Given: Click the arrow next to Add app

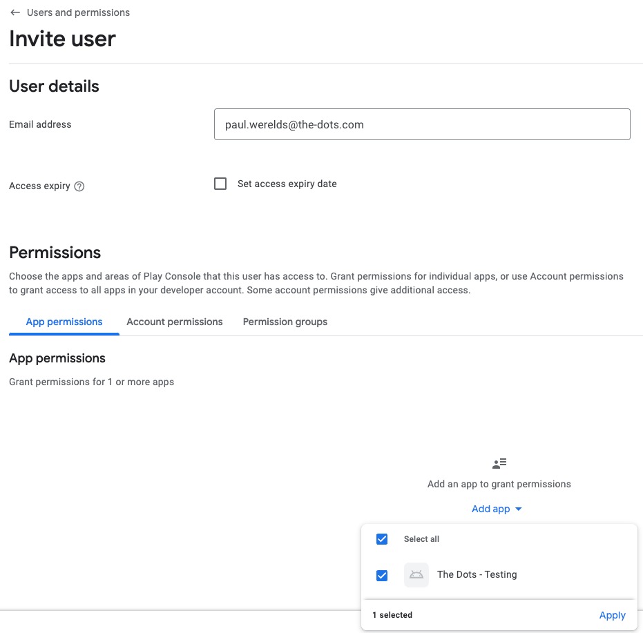Looking at the screenshot, I should [x=519, y=509].
